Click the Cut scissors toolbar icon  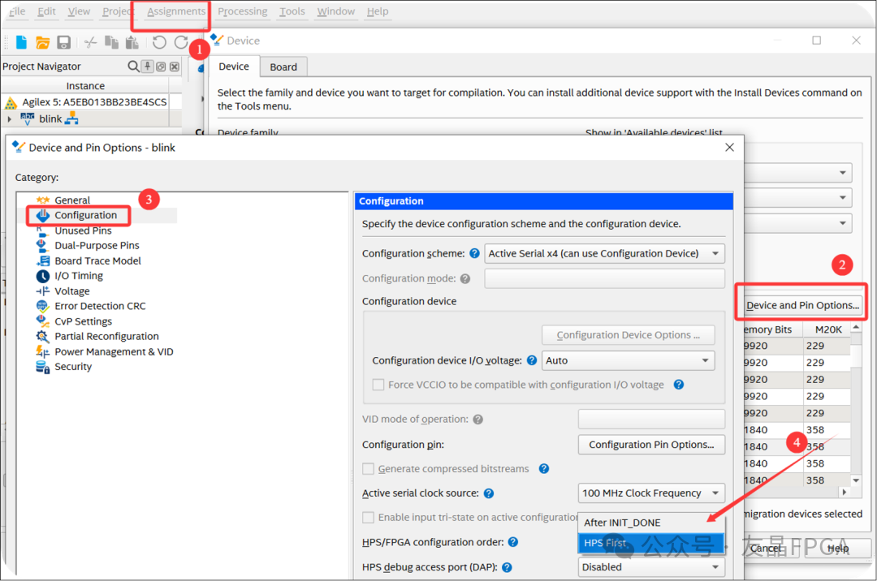point(90,42)
